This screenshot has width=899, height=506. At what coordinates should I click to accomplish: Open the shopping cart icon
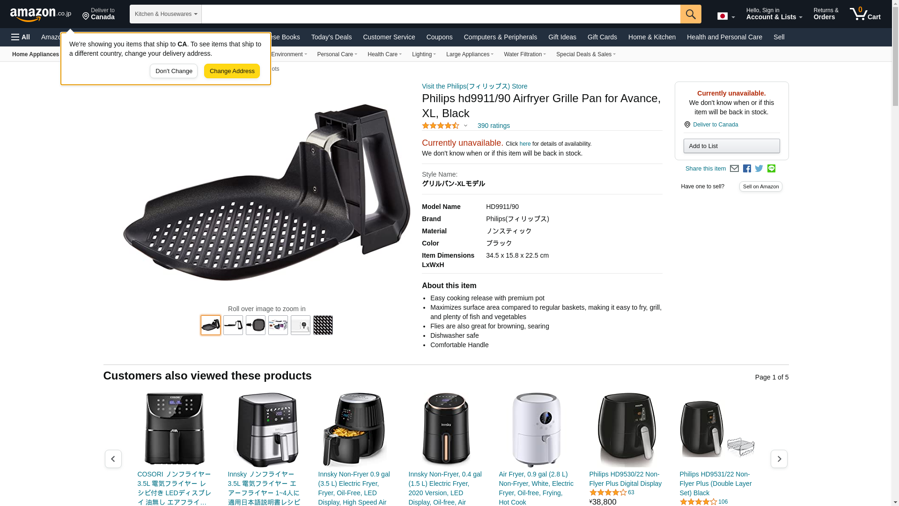pos(865,14)
